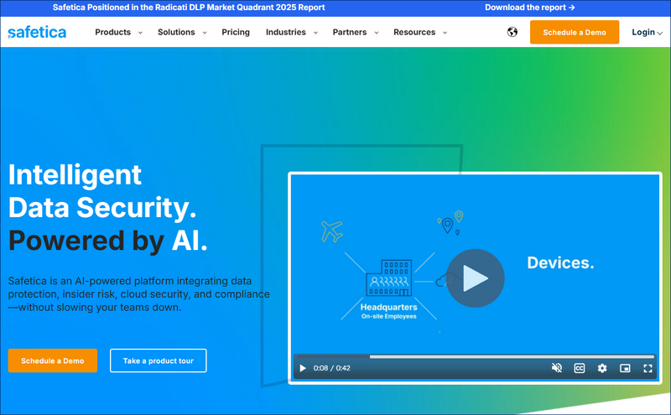
Task: Go to the Pricing page
Action: point(236,32)
